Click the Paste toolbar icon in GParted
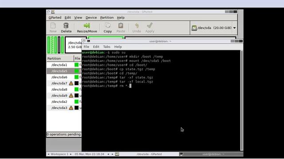The width and height of the screenshot is (284, 159). pyautogui.click(x=121, y=28)
